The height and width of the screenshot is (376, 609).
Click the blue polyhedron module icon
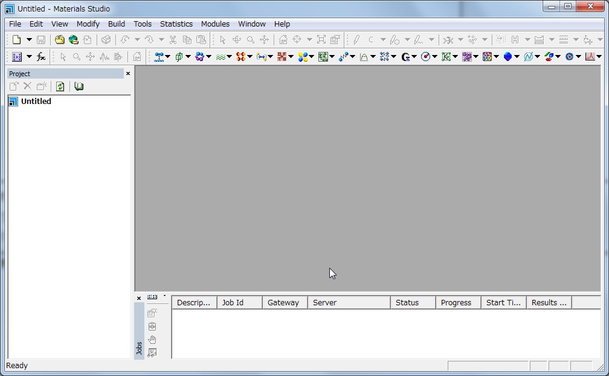coord(507,57)
